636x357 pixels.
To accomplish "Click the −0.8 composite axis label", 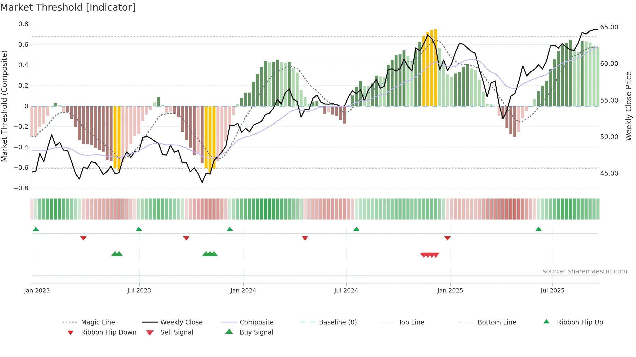I will (21, 188).
